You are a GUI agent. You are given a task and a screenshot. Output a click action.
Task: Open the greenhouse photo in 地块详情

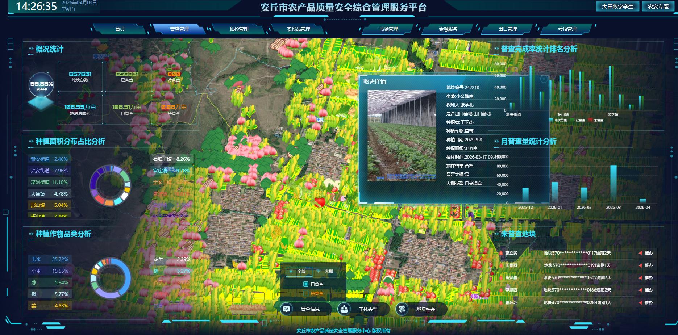pos(402,135)
